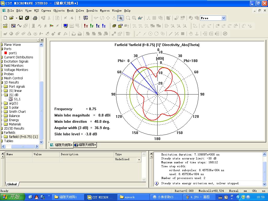Open the Type Undefined dropdown in parameter list
Screen dimensions: 268x201
139,160
